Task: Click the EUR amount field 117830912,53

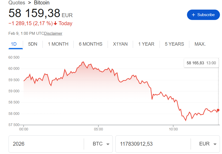Action: (x=153, y=144)
